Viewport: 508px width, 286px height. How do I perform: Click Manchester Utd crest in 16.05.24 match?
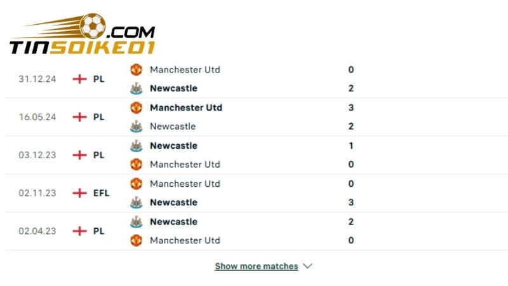point(136,107)
